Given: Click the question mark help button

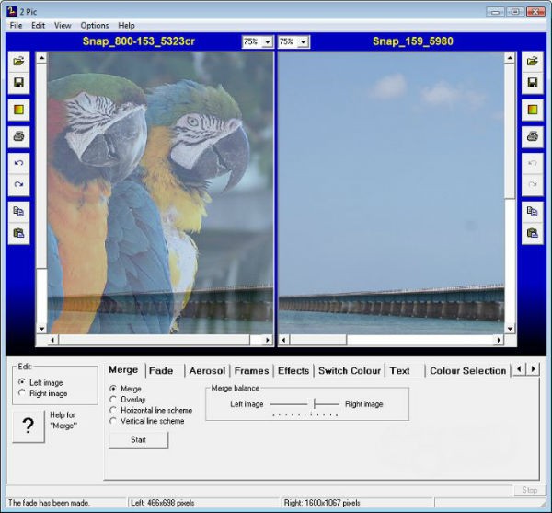Looking at the screenshot, I should [x=28, y=426].
